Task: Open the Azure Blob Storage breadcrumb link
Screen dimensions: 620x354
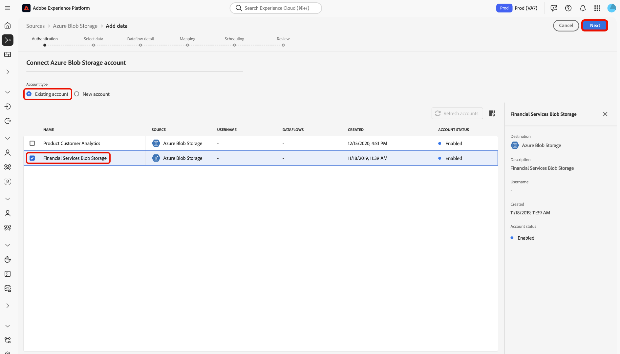Action: (75, 26)
